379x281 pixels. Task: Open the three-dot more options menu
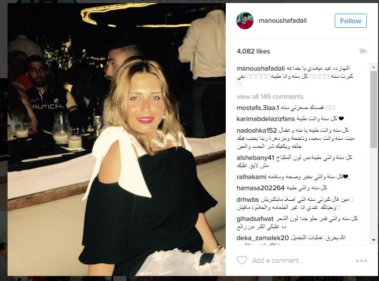[361, 261]
